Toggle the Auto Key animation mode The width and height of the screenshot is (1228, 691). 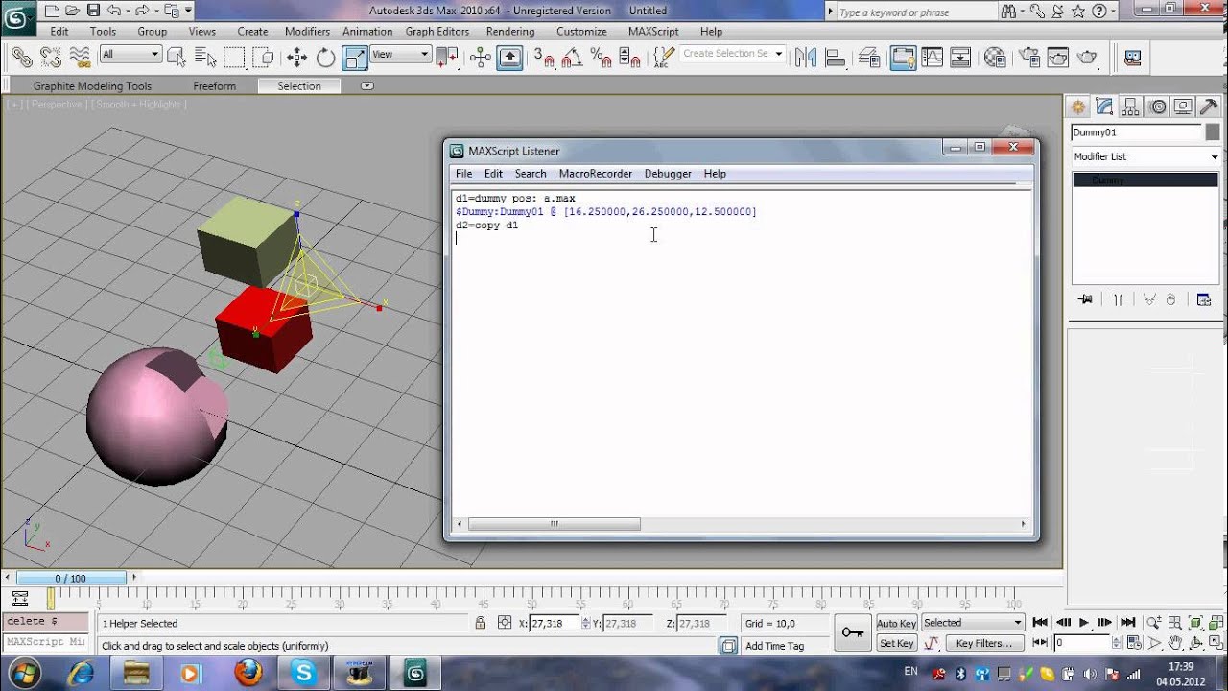pyautogui.click(x=896, y=624)
